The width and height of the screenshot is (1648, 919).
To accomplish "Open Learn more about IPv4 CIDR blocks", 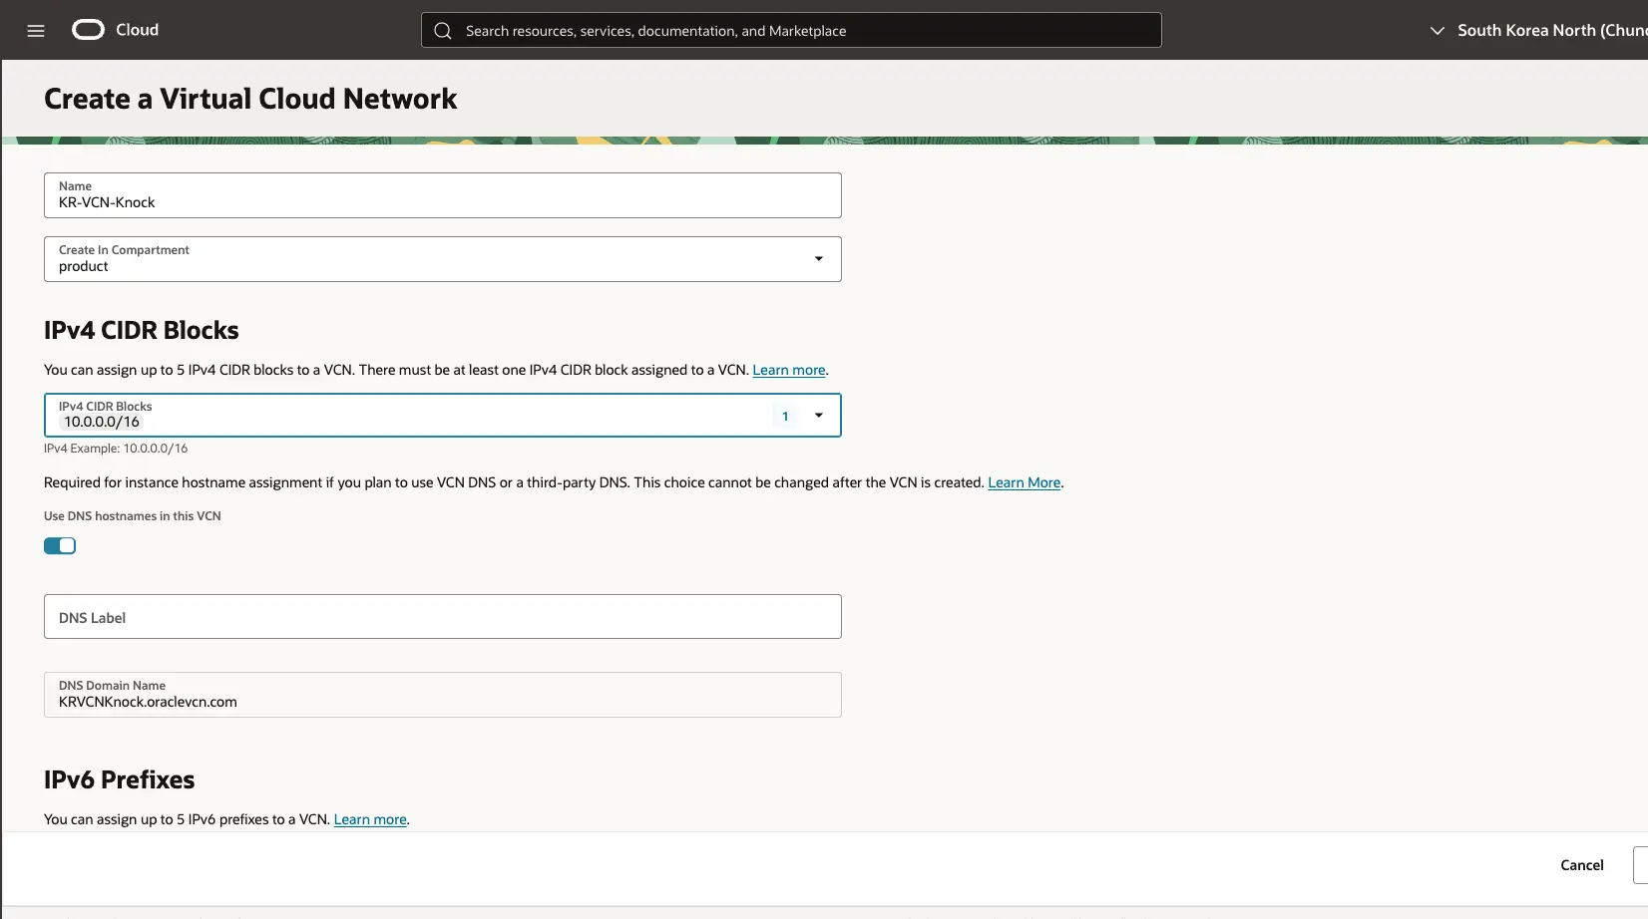I will point(787,369).
